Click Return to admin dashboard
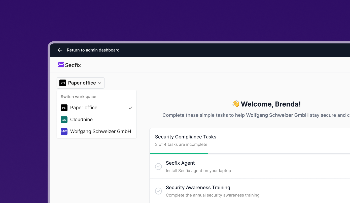The height and width of the screenshot is (203, 350). [93, 50]
